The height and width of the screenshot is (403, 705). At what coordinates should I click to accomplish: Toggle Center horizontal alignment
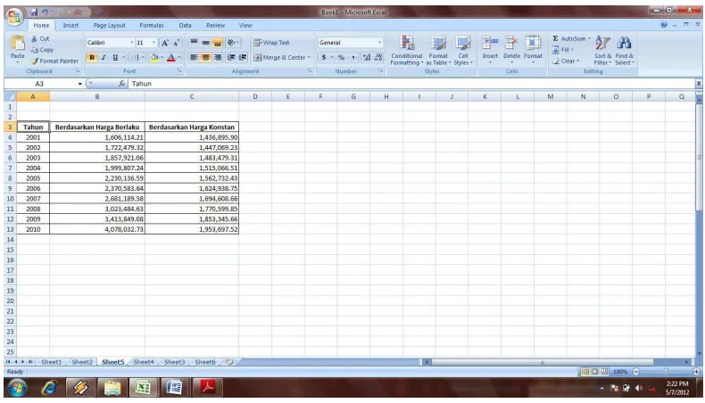205,57
